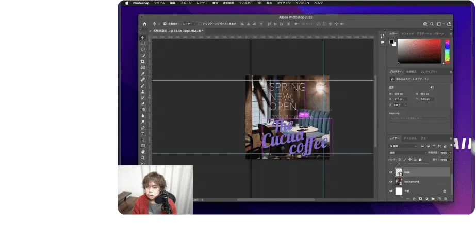This screenshot has height=244, width=476.
Task: Select the Move tool in the toolbar
Action: point(143,38)
